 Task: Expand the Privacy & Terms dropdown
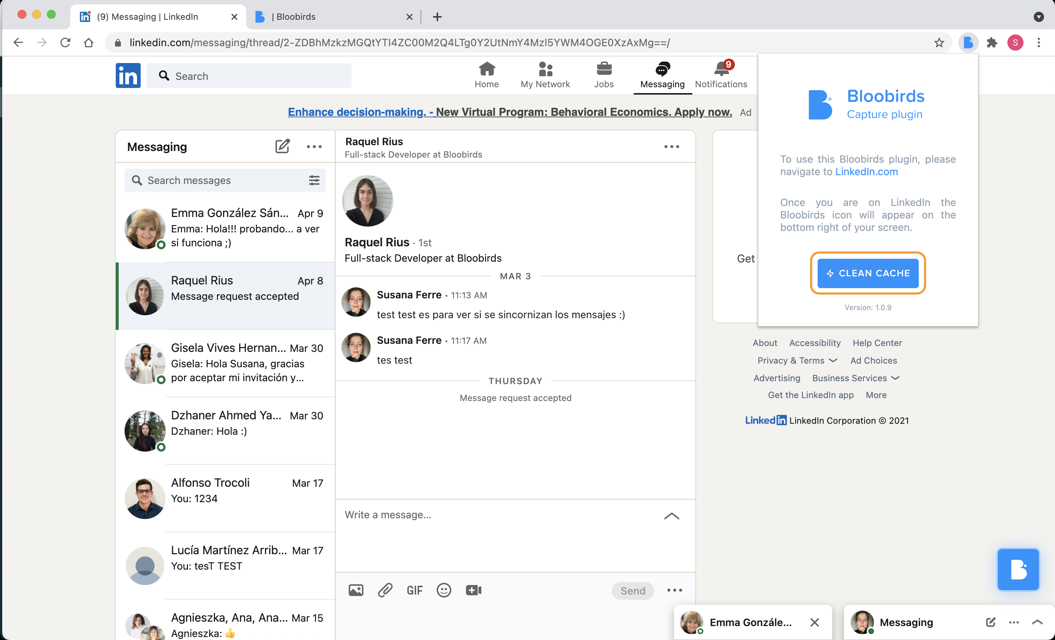coord(797,360)
